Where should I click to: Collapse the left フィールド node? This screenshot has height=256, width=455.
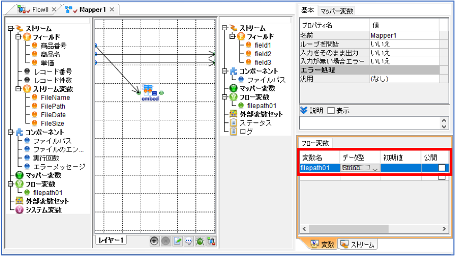point(19,37)
